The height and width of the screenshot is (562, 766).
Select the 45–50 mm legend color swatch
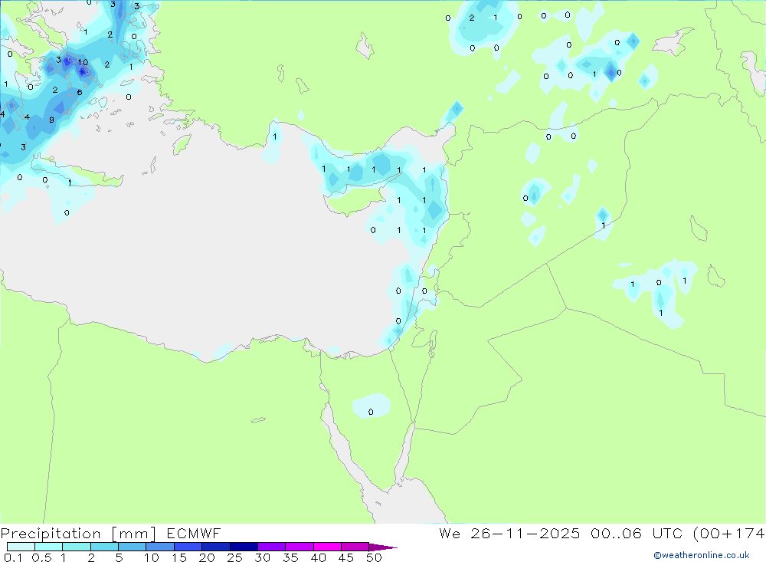355,547
